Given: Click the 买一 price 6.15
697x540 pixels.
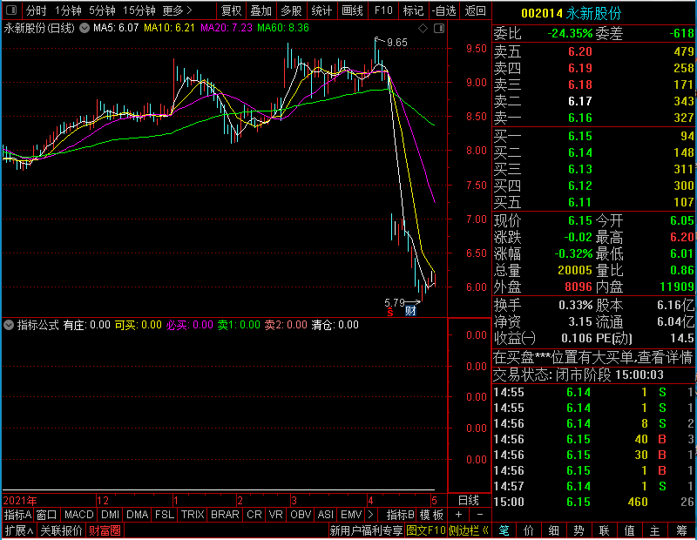Looking at the screenshot, I should (x=579, y=136).
